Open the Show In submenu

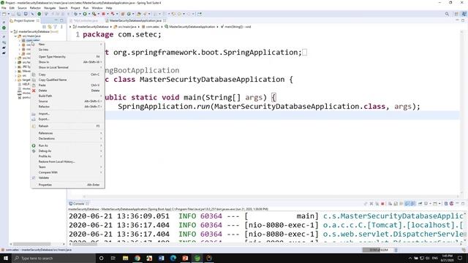pos(68,62)
